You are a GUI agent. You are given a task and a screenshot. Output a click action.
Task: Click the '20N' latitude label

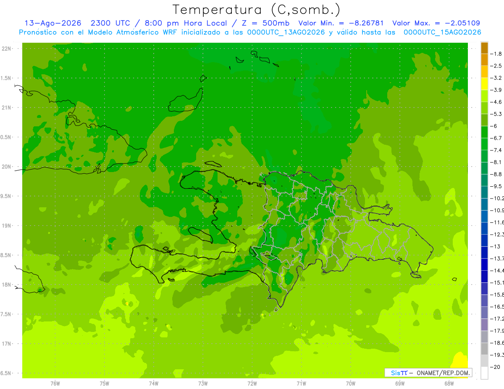coord(6,167)
